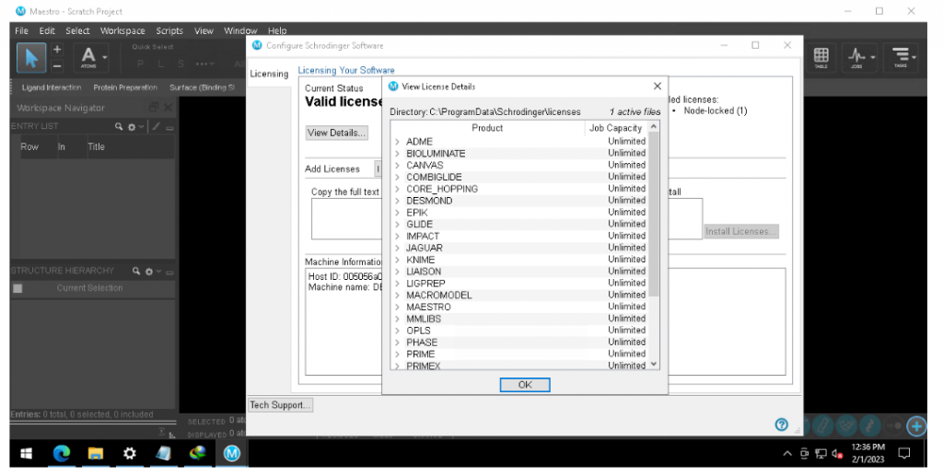Expand the DESMOND license row
Viewport: 943px width, 476px height.
pyautogui.click(x=397, y=201)
